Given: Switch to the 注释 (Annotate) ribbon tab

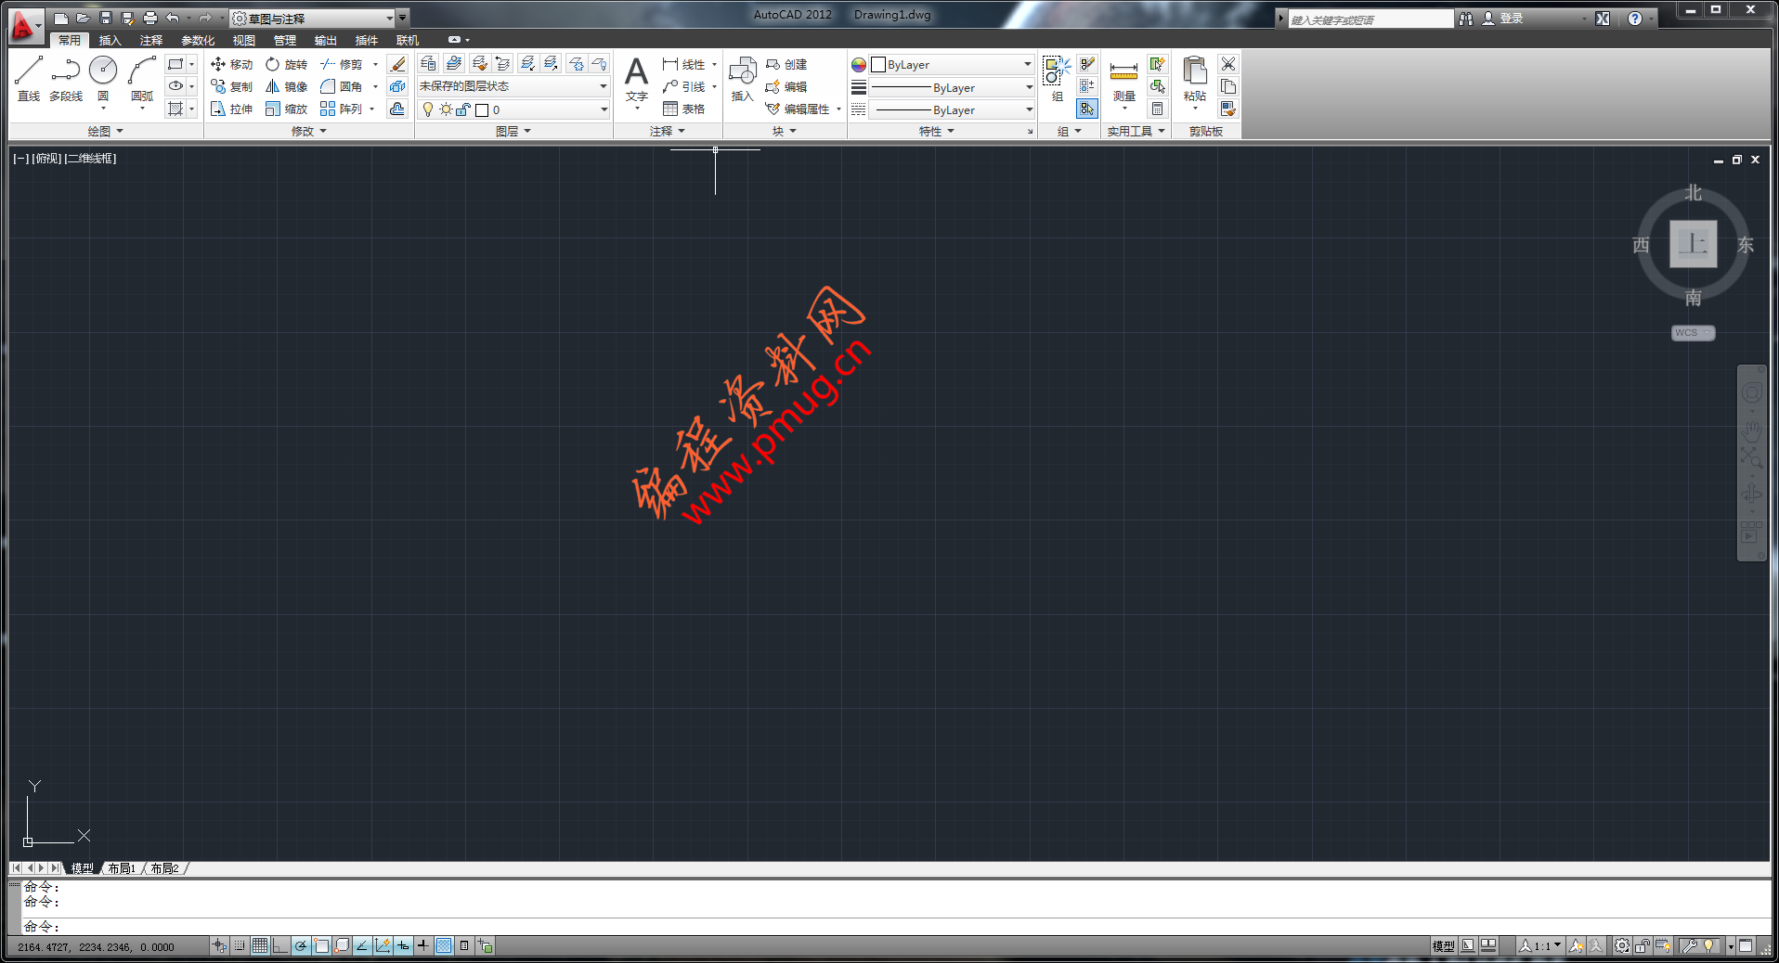Looking at the screenshot, I should [151, 40].
